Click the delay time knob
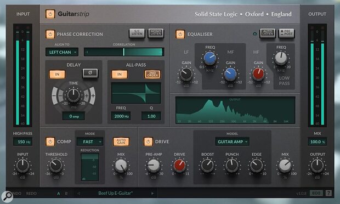The image size is (340, 204). click(73, 95)
